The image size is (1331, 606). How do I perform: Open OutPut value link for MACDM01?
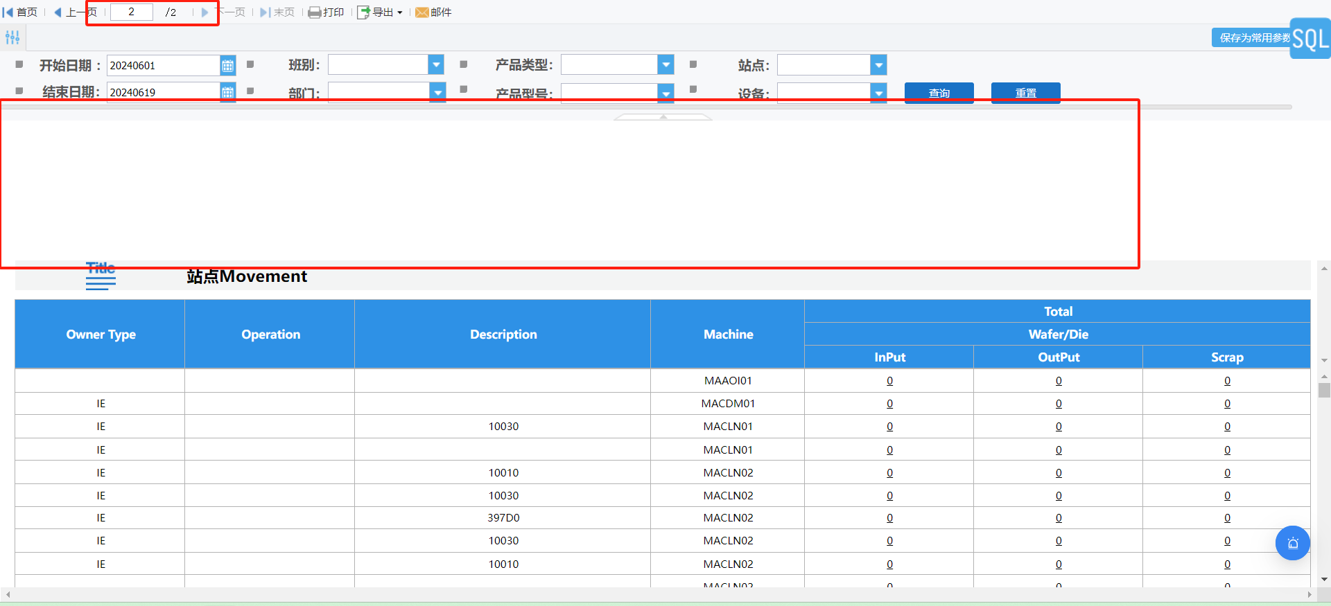1059,404
